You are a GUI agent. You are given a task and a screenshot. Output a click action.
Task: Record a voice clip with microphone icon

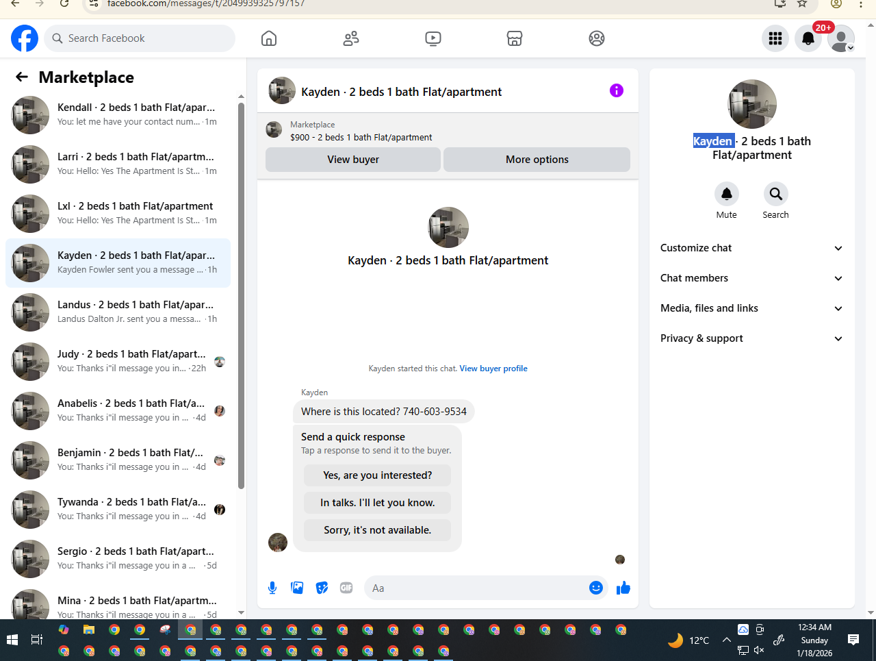pyautogui.click(x=272, y=588)
